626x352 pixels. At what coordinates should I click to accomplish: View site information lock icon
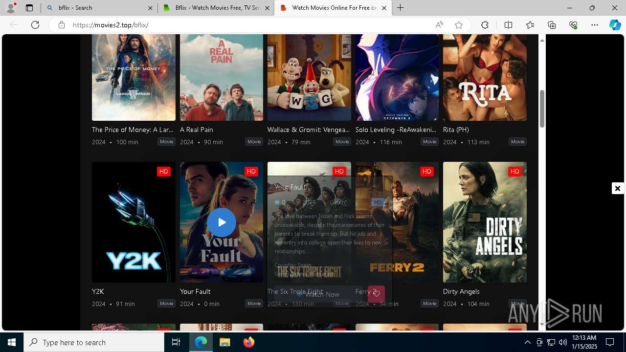pyautogui.click(x=62, y=25)
